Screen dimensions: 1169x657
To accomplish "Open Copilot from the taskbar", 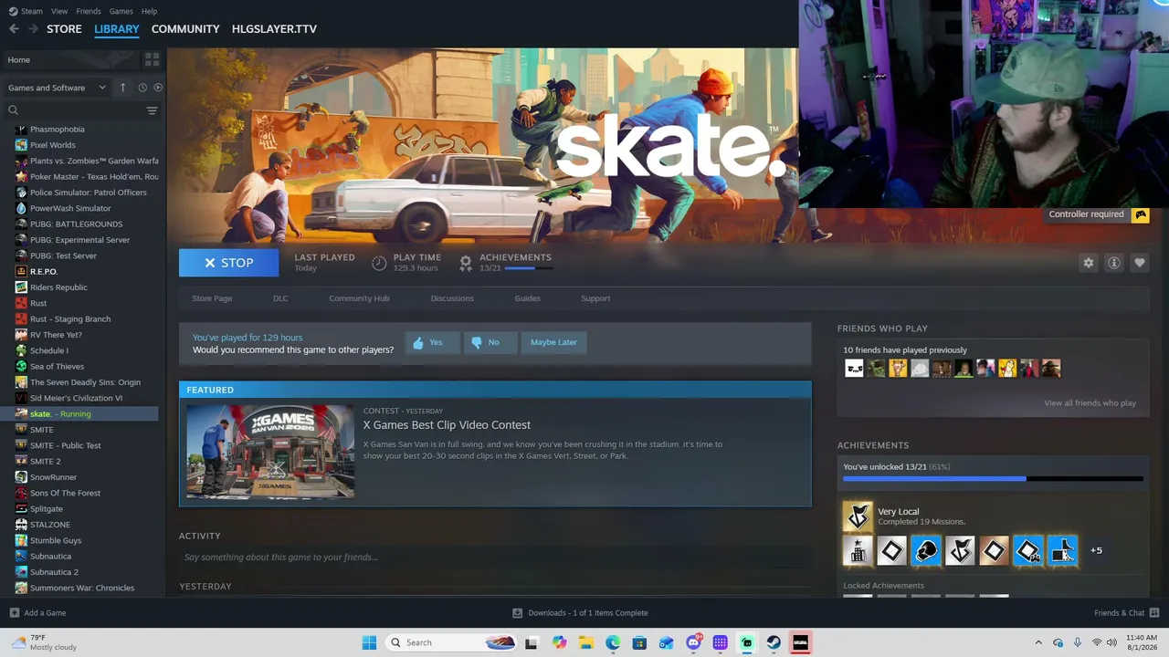I will (559, 642).
